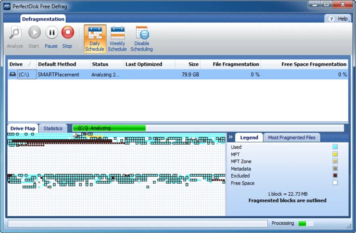Screen dimensions: 356x233
Task: Expand the Help dropdown arrow
Action: [x=349, y=21]
